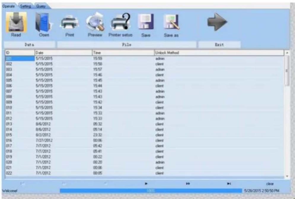The image size is (295, 199).
Task: Open the print Preview icon
Action: click(95, 22)
